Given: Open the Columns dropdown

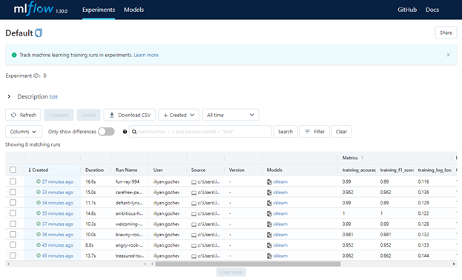Looking at the screenshot, I should [x=24, y=132].
